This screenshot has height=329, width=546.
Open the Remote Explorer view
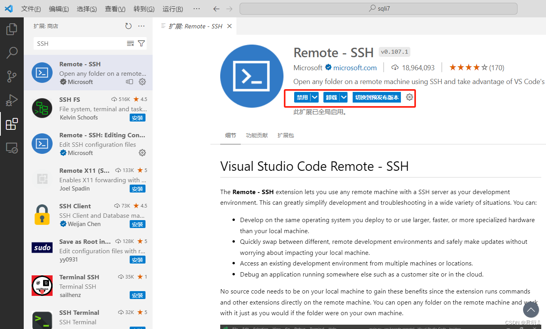[12, 148]
